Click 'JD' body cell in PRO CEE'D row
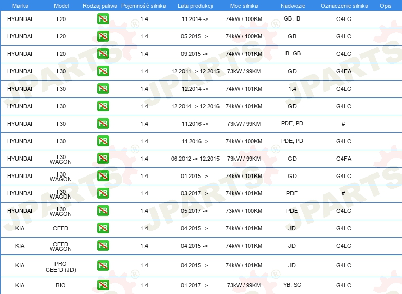The image size is (402, 294). pos(292,265)
